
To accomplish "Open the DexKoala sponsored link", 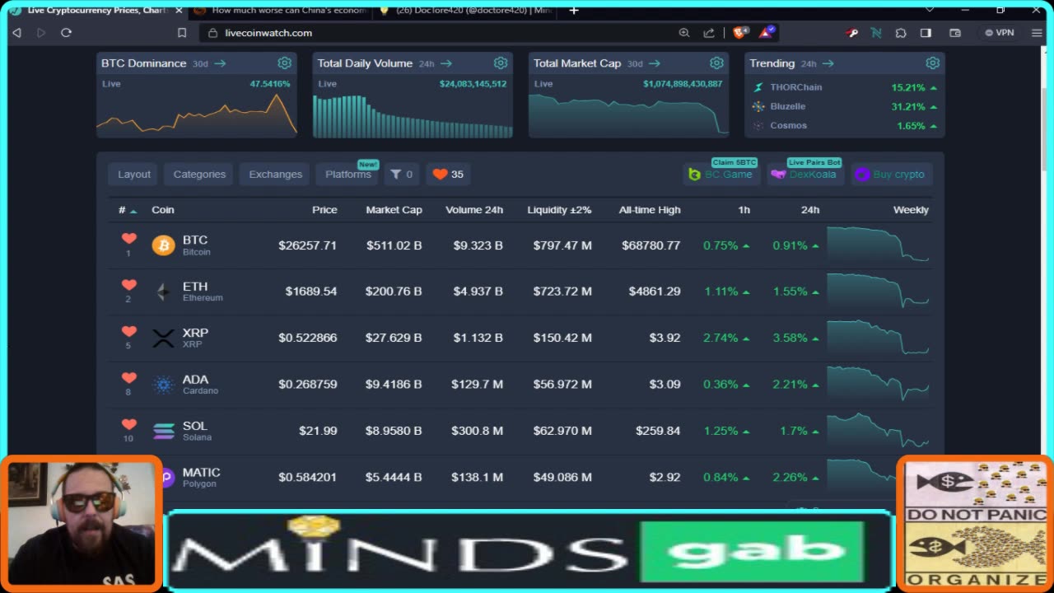I will [804, 174].
